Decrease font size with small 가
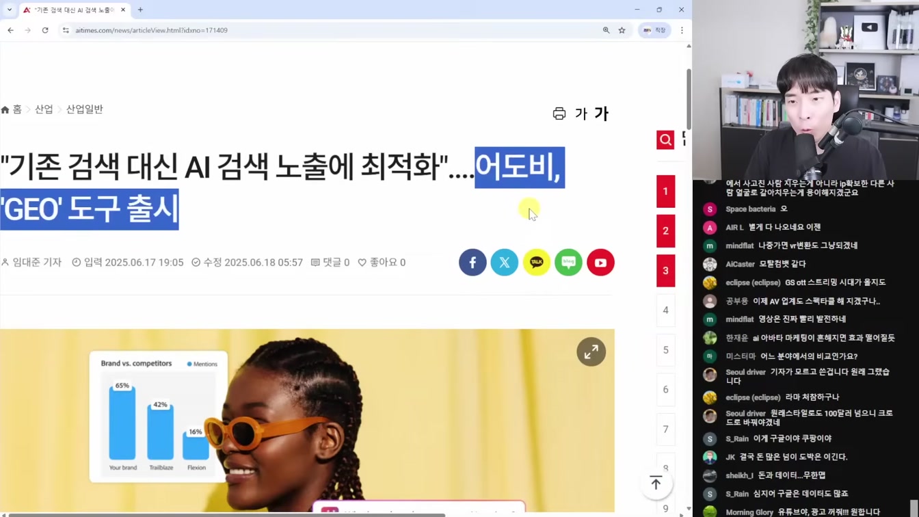Viewport: 919px width, 517px height. point(581,114)
